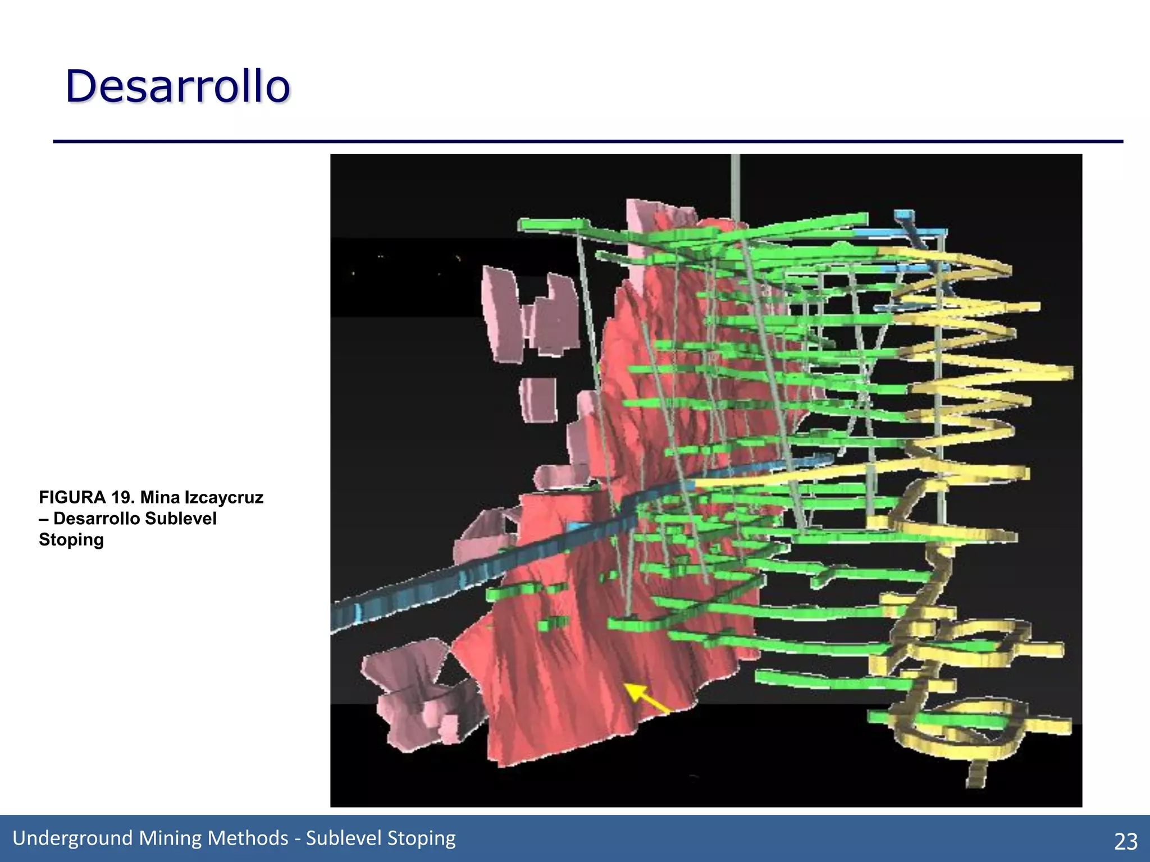The width and height of the screenshot is (1150, 862).
Task: Click the topmost green sublevel drift
Action: (x=553, y=225)
